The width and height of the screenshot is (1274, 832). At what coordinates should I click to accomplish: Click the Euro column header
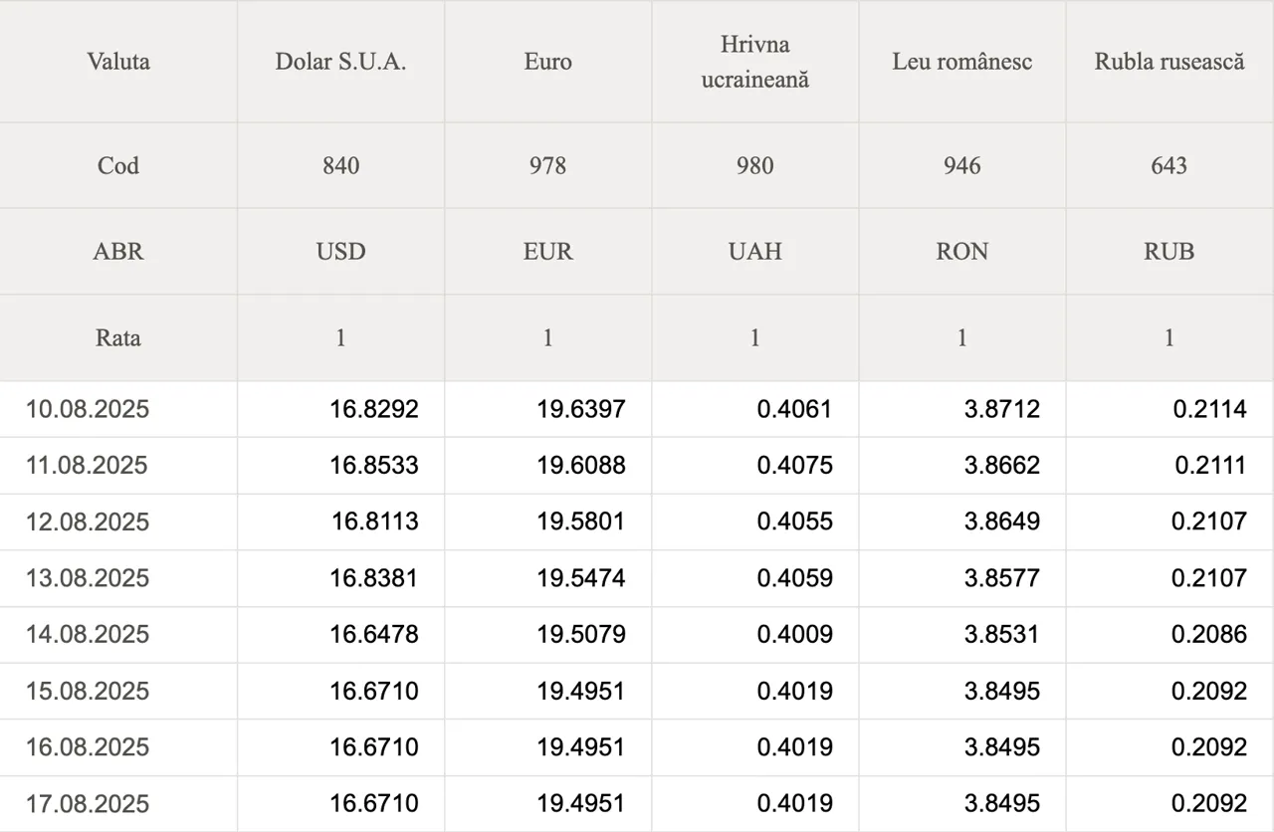tap(547, 62)
